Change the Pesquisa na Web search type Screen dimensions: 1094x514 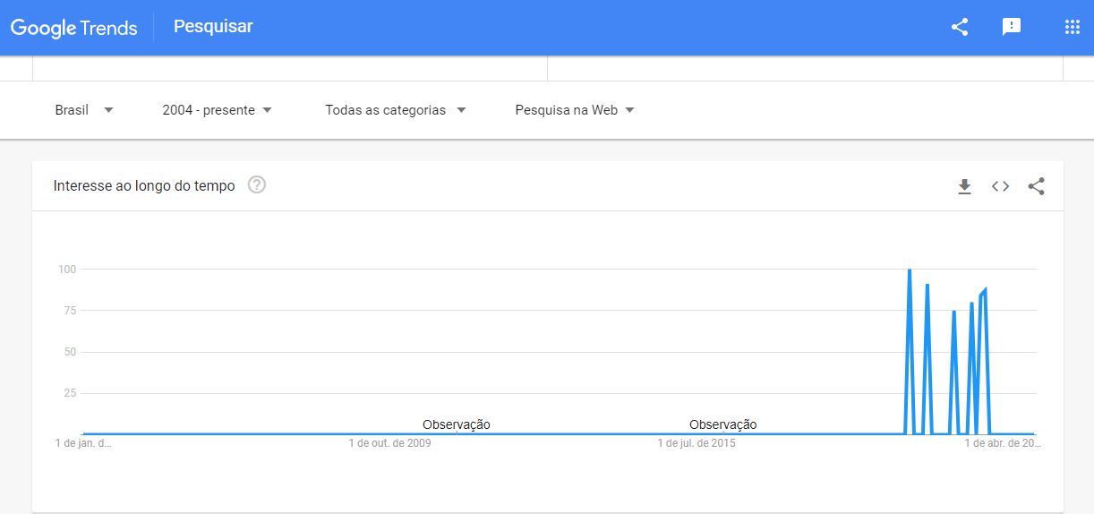pos(575,110)
